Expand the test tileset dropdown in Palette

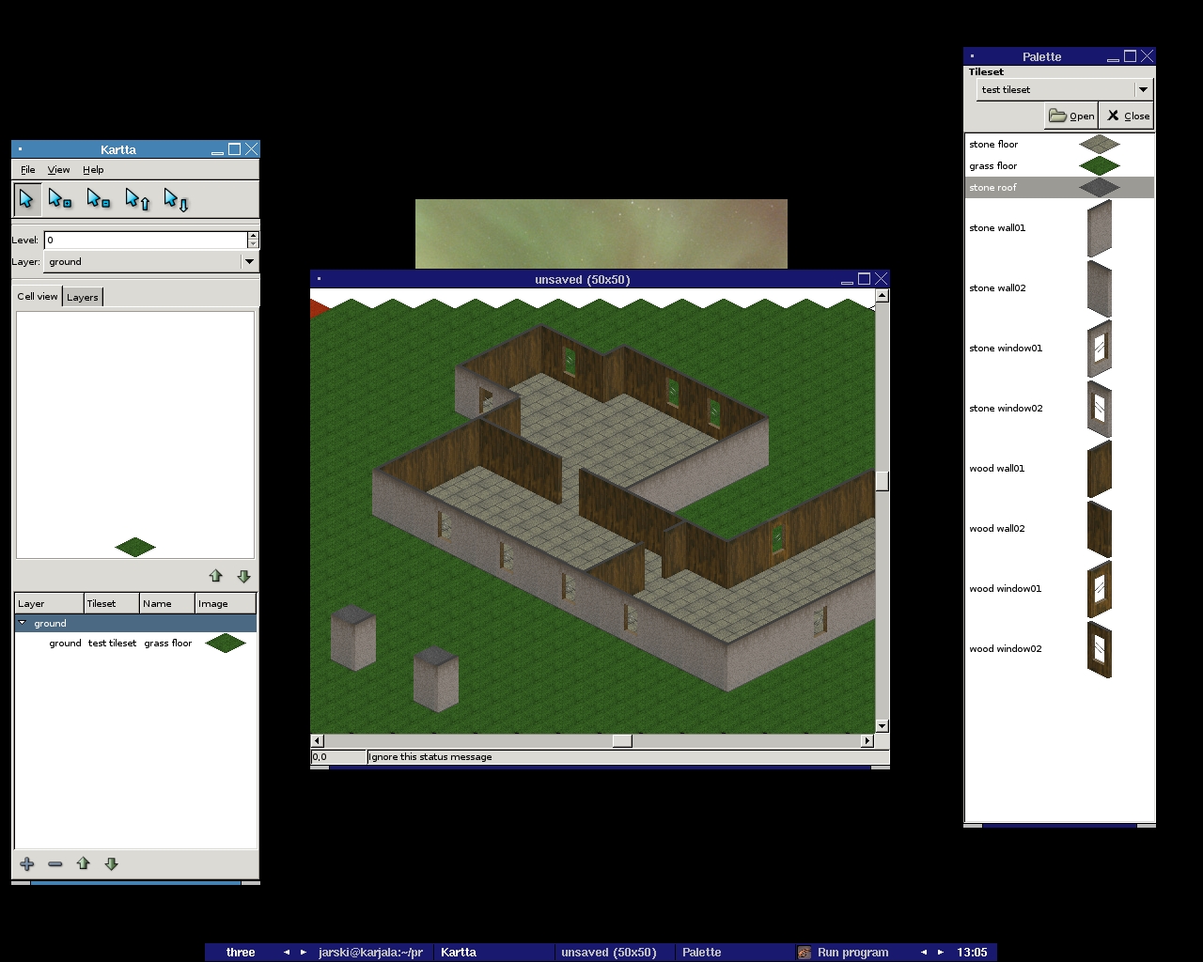pyautogui.click(x=1143, y=90)
